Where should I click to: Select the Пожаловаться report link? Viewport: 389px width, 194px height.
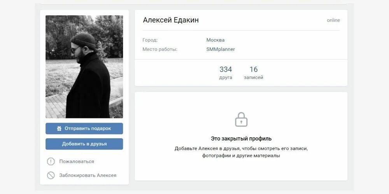[77, 161]
